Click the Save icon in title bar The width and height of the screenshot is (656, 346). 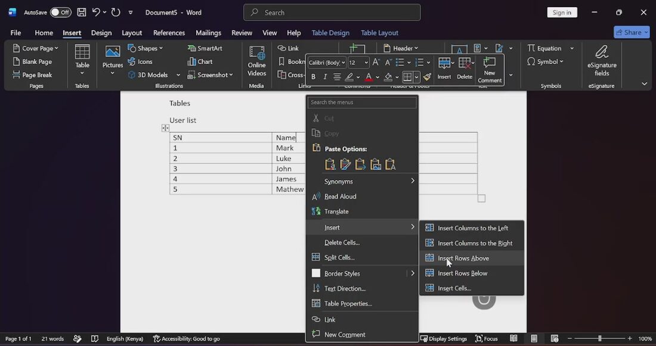click(82, 13)
